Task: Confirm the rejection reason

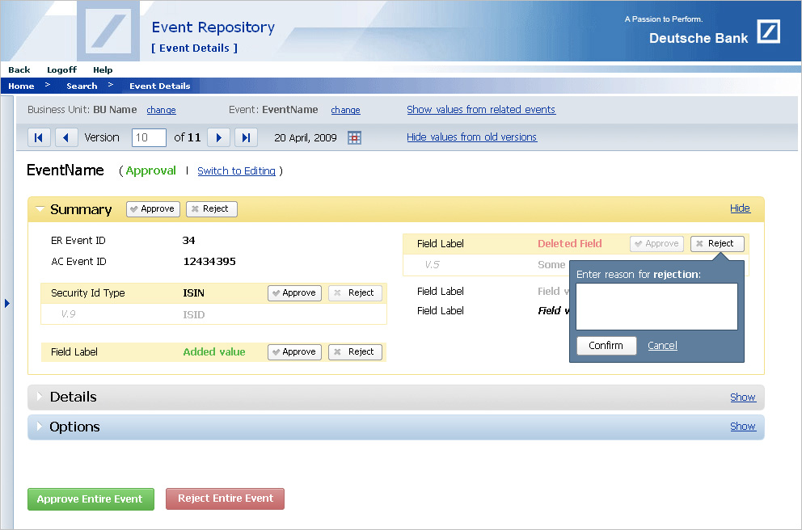Action: pos(606,346)
